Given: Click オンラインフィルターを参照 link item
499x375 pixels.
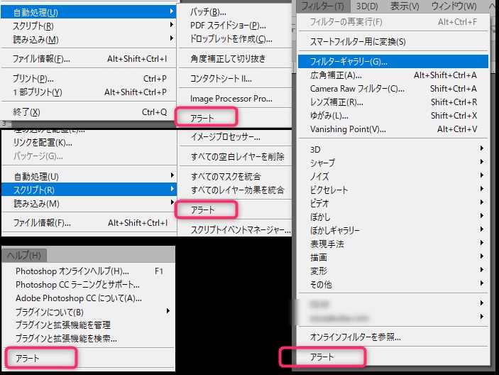Looking at the screenshot, I should tap(356, 337).
